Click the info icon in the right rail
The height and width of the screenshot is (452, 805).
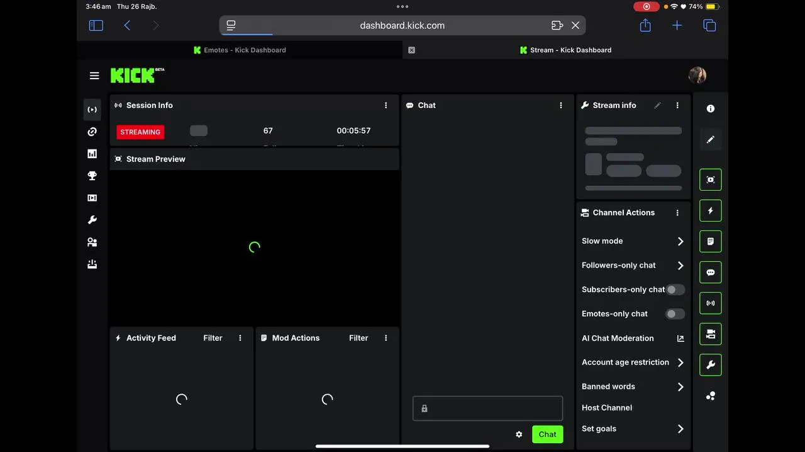[x=711, y=109]
